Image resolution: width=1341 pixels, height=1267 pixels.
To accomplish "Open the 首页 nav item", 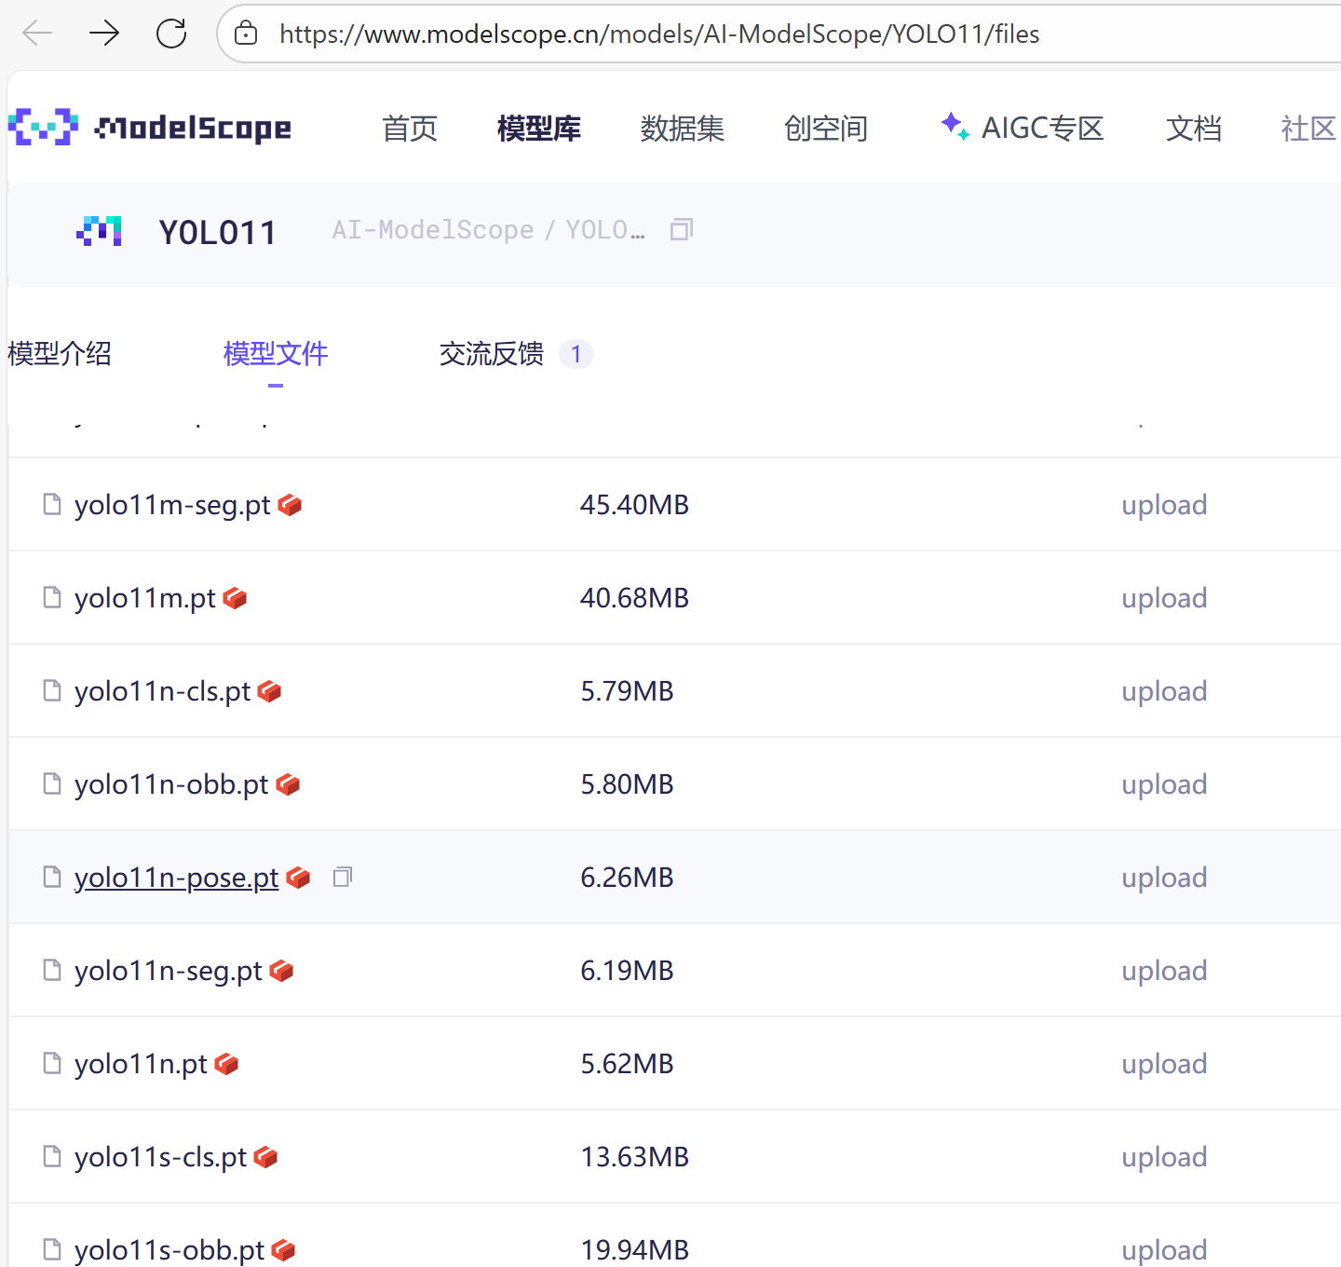I will pos(410,129).
